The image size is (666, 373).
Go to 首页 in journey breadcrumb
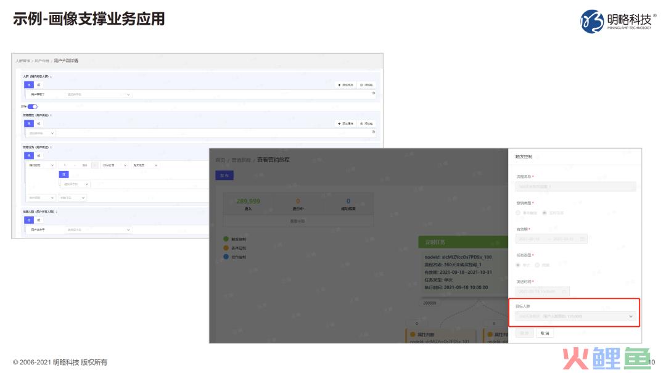point(220,160)
